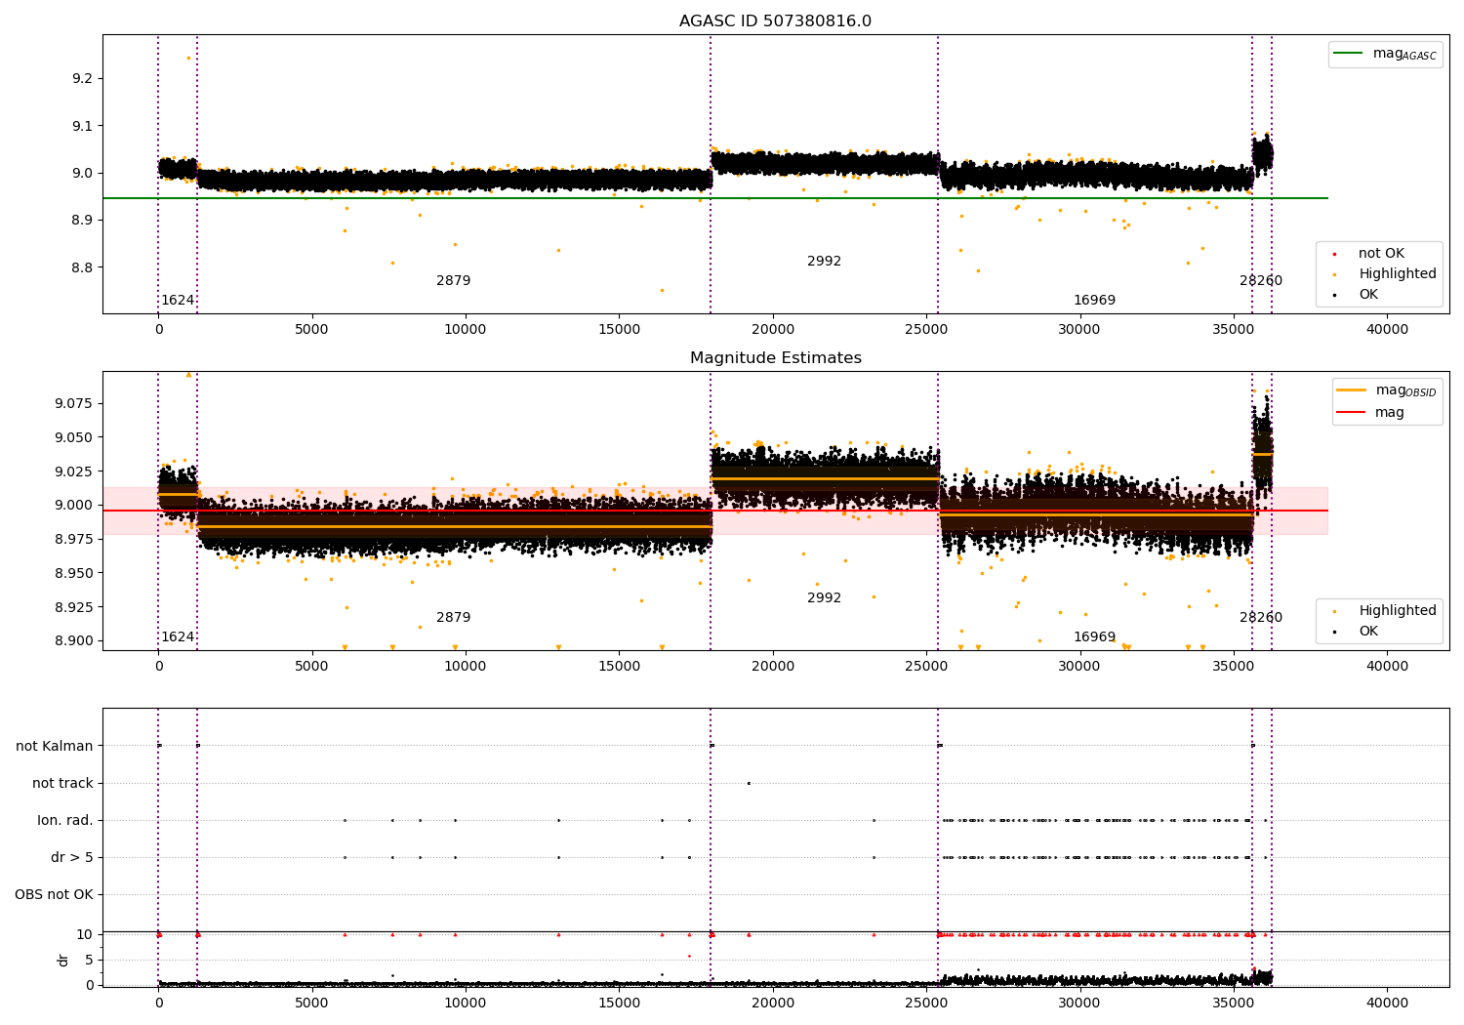Click the 'not Kalman' row label
Viewport: 1464px width, 1025px height.
point(55,746)
